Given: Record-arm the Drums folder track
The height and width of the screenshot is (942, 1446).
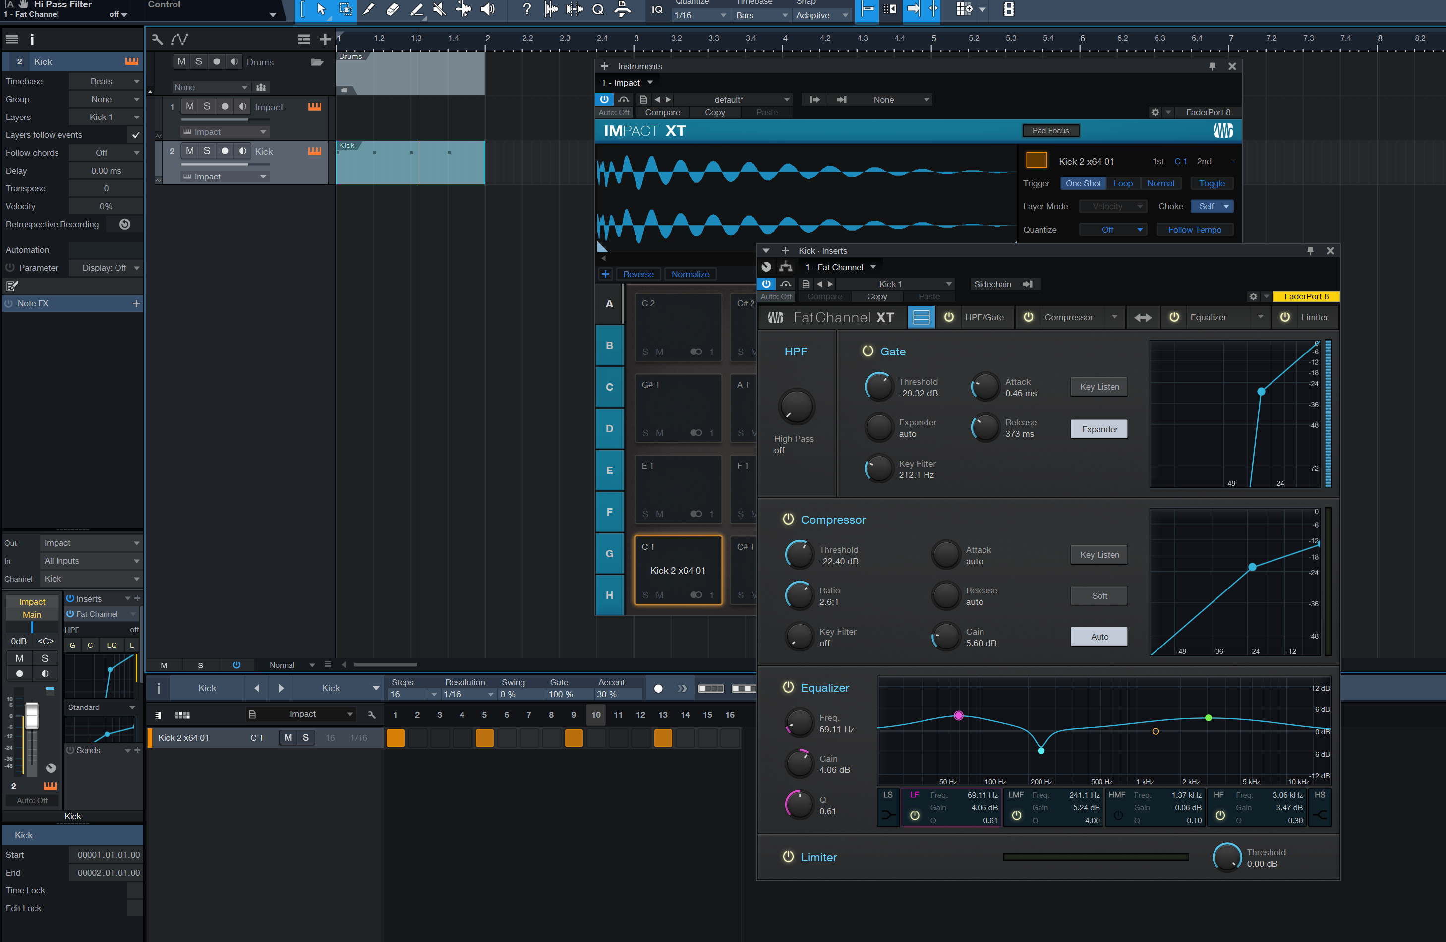Looking at the screenshot, I should pyautogui.click(x=216, y=62).
